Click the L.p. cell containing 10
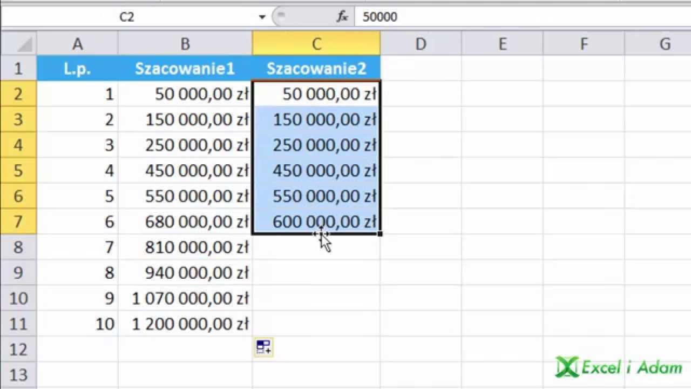Screen dimensions: 691x389 point(77,324)
